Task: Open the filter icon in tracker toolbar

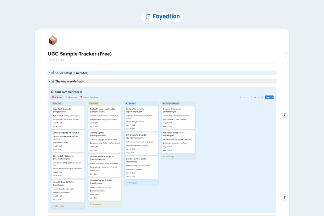Action: [x=241, y=97]
